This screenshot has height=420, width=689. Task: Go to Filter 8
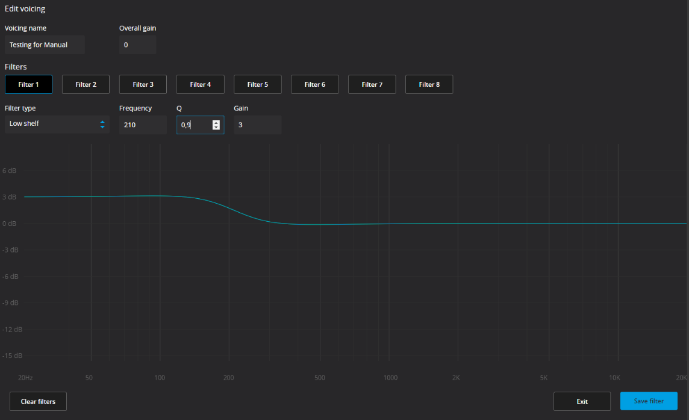tap(429, 84)
